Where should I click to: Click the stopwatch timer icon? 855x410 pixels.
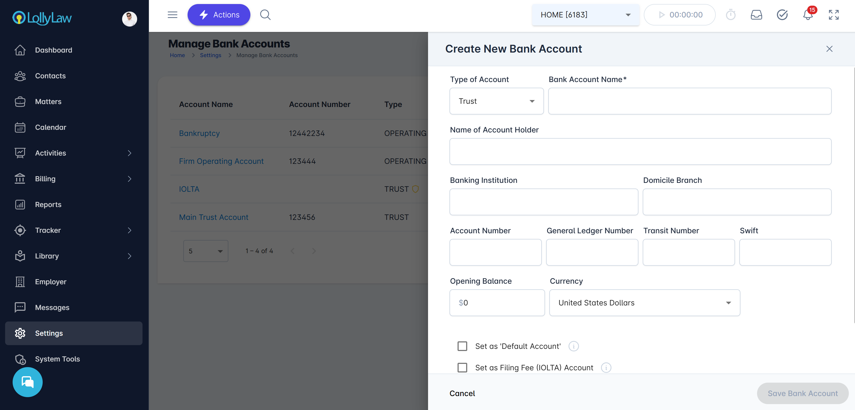click(x=730, y=14)
